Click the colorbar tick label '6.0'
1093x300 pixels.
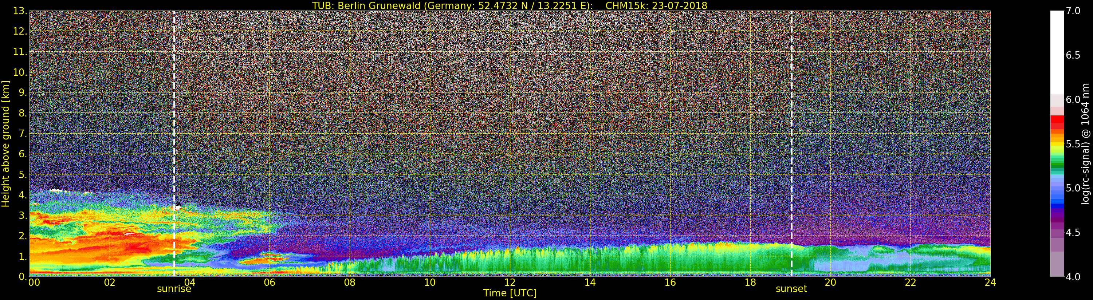(1073, 100)
